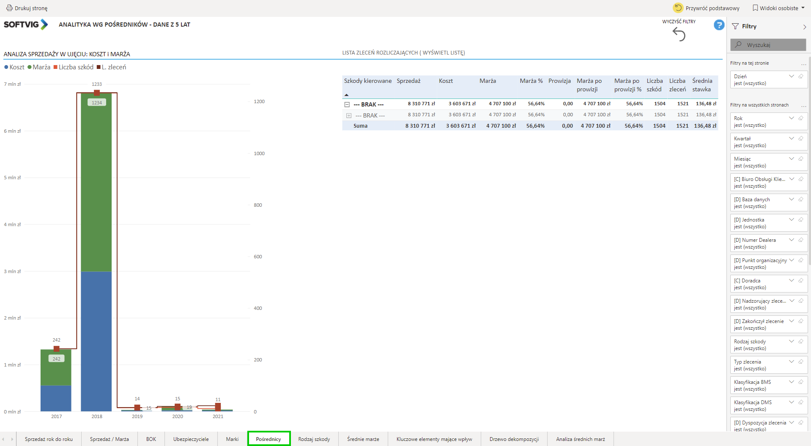
Task: Collapse the Filtry pane with chevron arrow
Action: click(804, 27)
